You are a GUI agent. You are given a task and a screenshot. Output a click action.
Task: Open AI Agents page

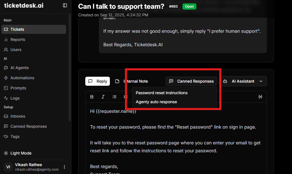point(34,68)
